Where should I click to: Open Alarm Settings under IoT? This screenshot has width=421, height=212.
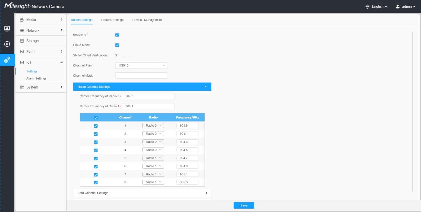pos(36,78)
